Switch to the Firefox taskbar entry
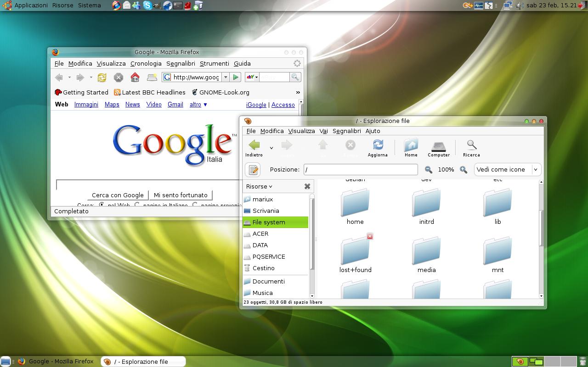The height and width of the screenshot is (367, 588). coord(56,361)
